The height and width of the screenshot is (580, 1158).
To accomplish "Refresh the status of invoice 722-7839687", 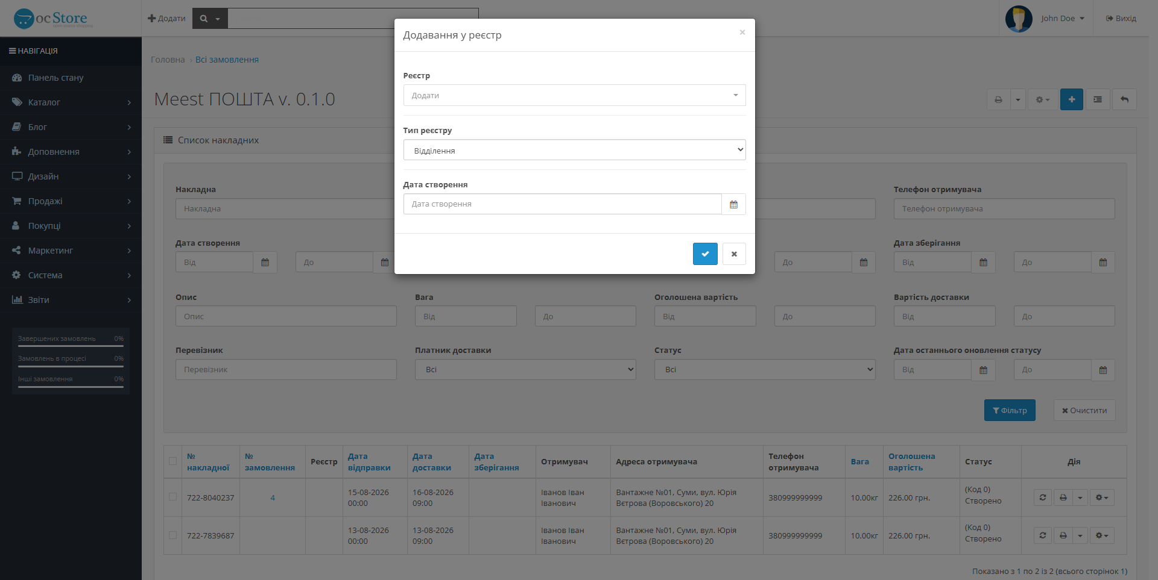I will (x=1042, y=535).
